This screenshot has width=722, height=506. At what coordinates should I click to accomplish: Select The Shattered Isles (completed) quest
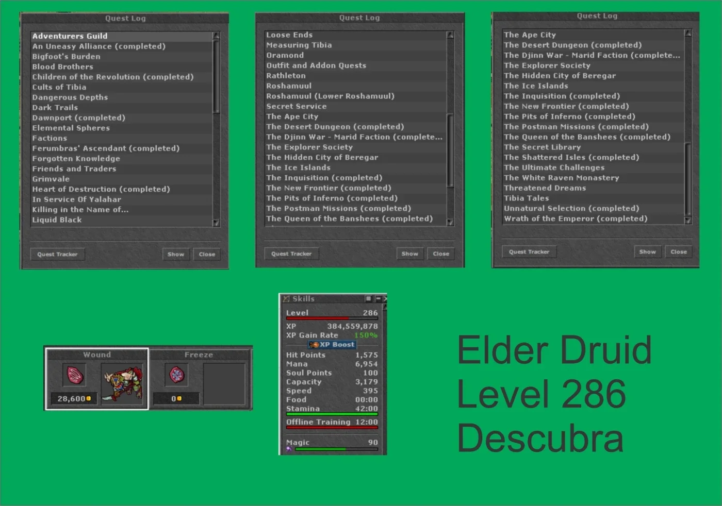click(x=593, y=158)
